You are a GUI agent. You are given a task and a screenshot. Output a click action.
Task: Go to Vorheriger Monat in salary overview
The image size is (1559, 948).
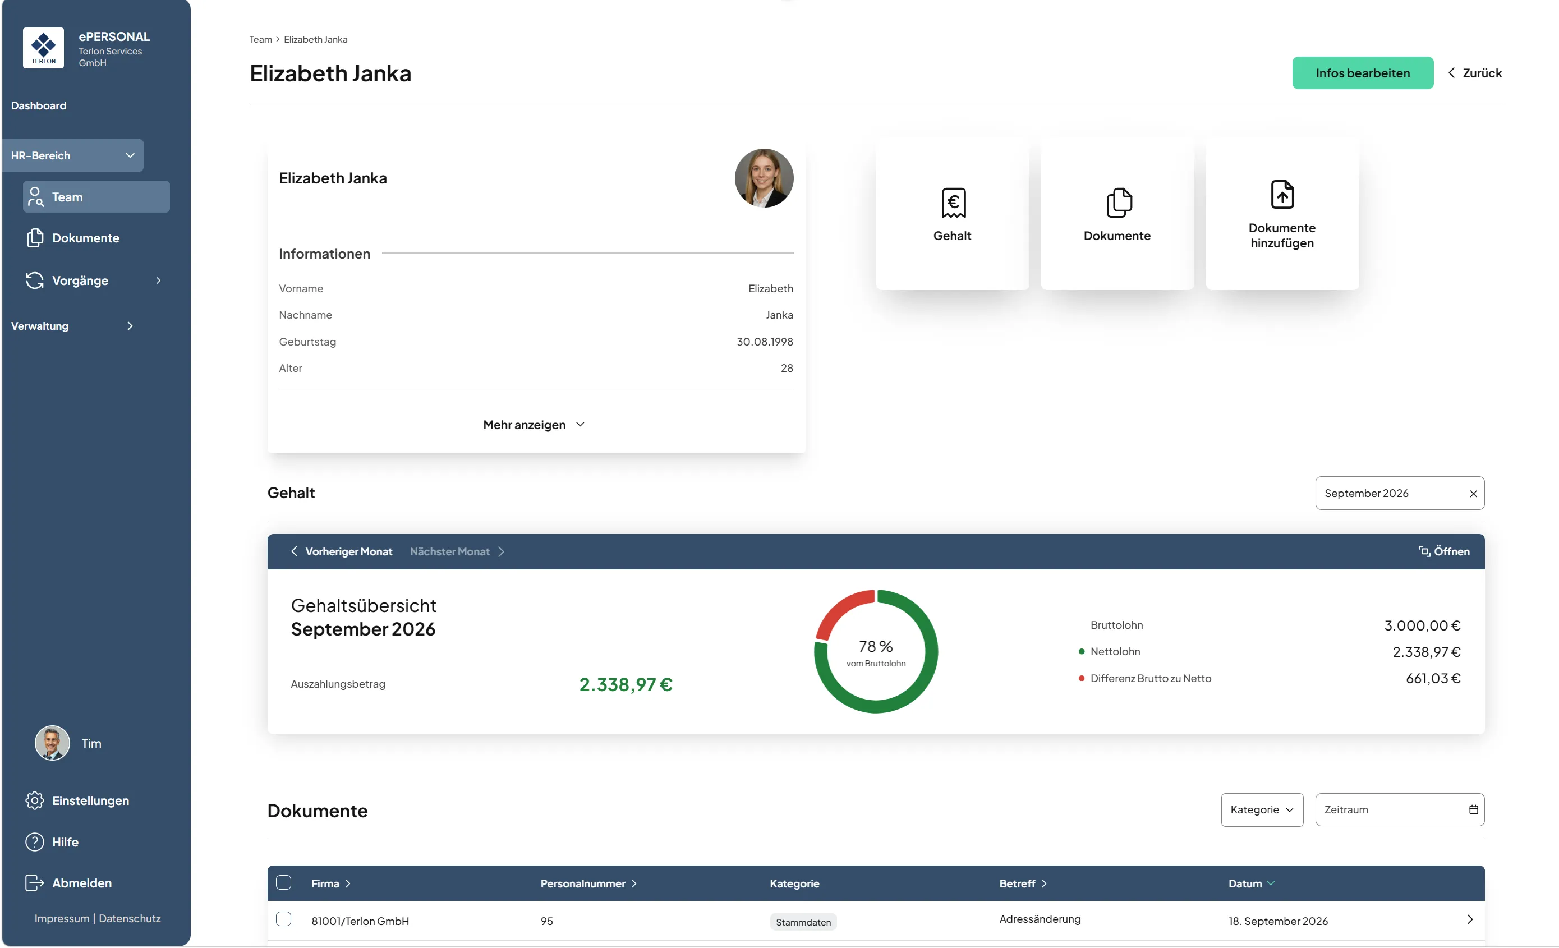tap(342, 552)
